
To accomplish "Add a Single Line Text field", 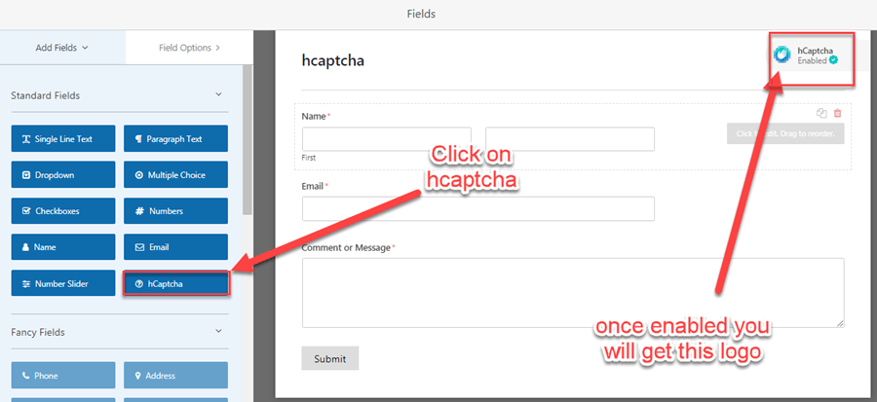I will pos(63,138).
